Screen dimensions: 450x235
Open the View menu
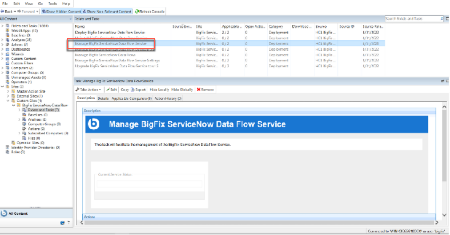coord(29,4)
